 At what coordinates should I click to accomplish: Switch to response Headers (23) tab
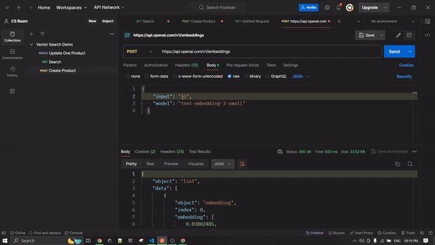click(172, 152)
